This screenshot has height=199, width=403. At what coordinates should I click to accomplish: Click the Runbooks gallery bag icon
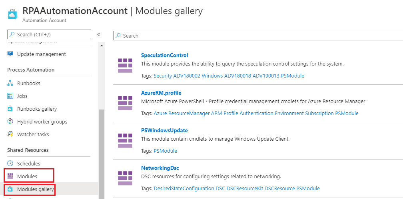click(10, 109)
